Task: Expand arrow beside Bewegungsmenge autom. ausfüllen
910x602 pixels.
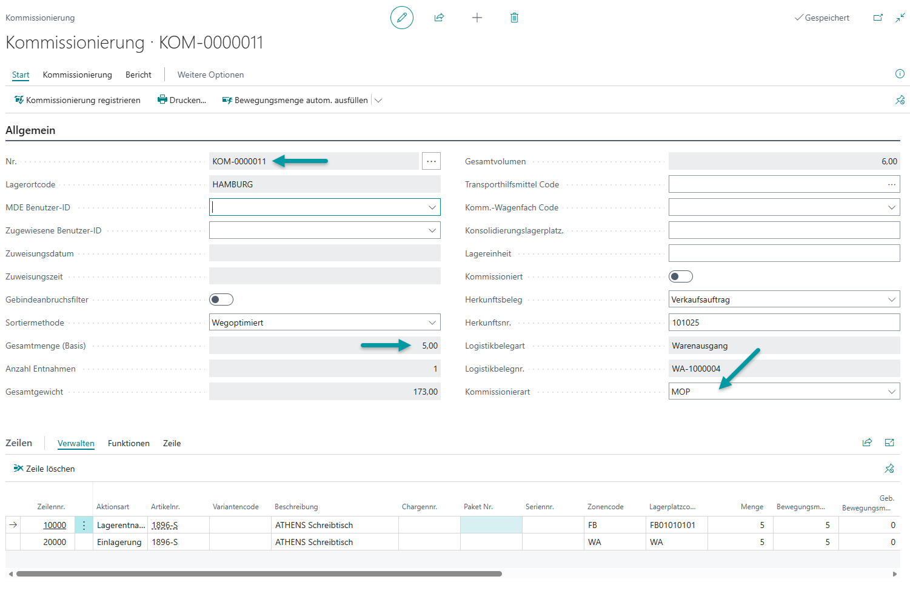Action: tap(378, 101)
